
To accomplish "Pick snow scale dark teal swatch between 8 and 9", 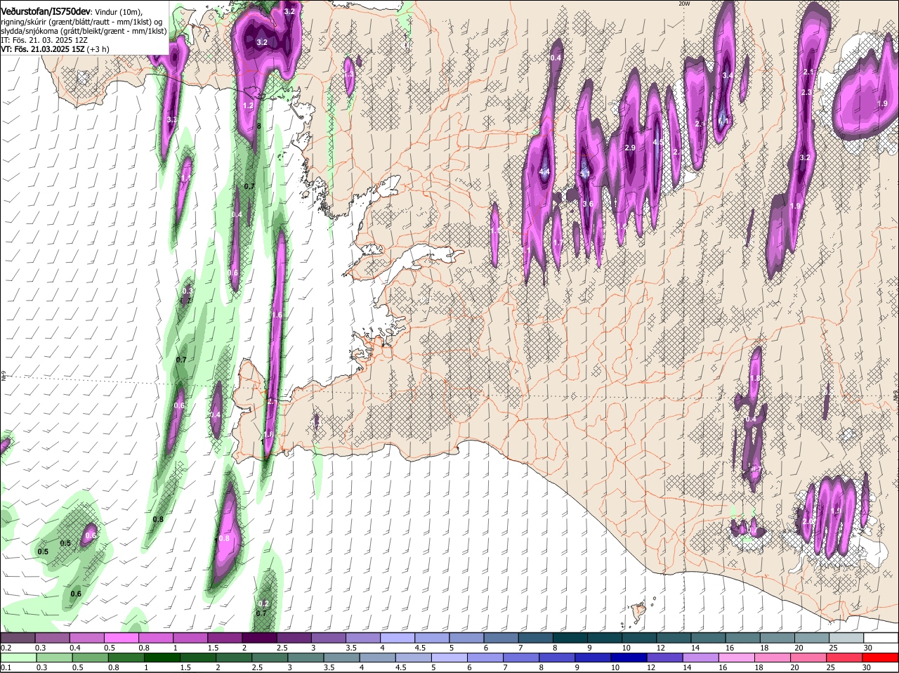I will click(x=570, y=638).
